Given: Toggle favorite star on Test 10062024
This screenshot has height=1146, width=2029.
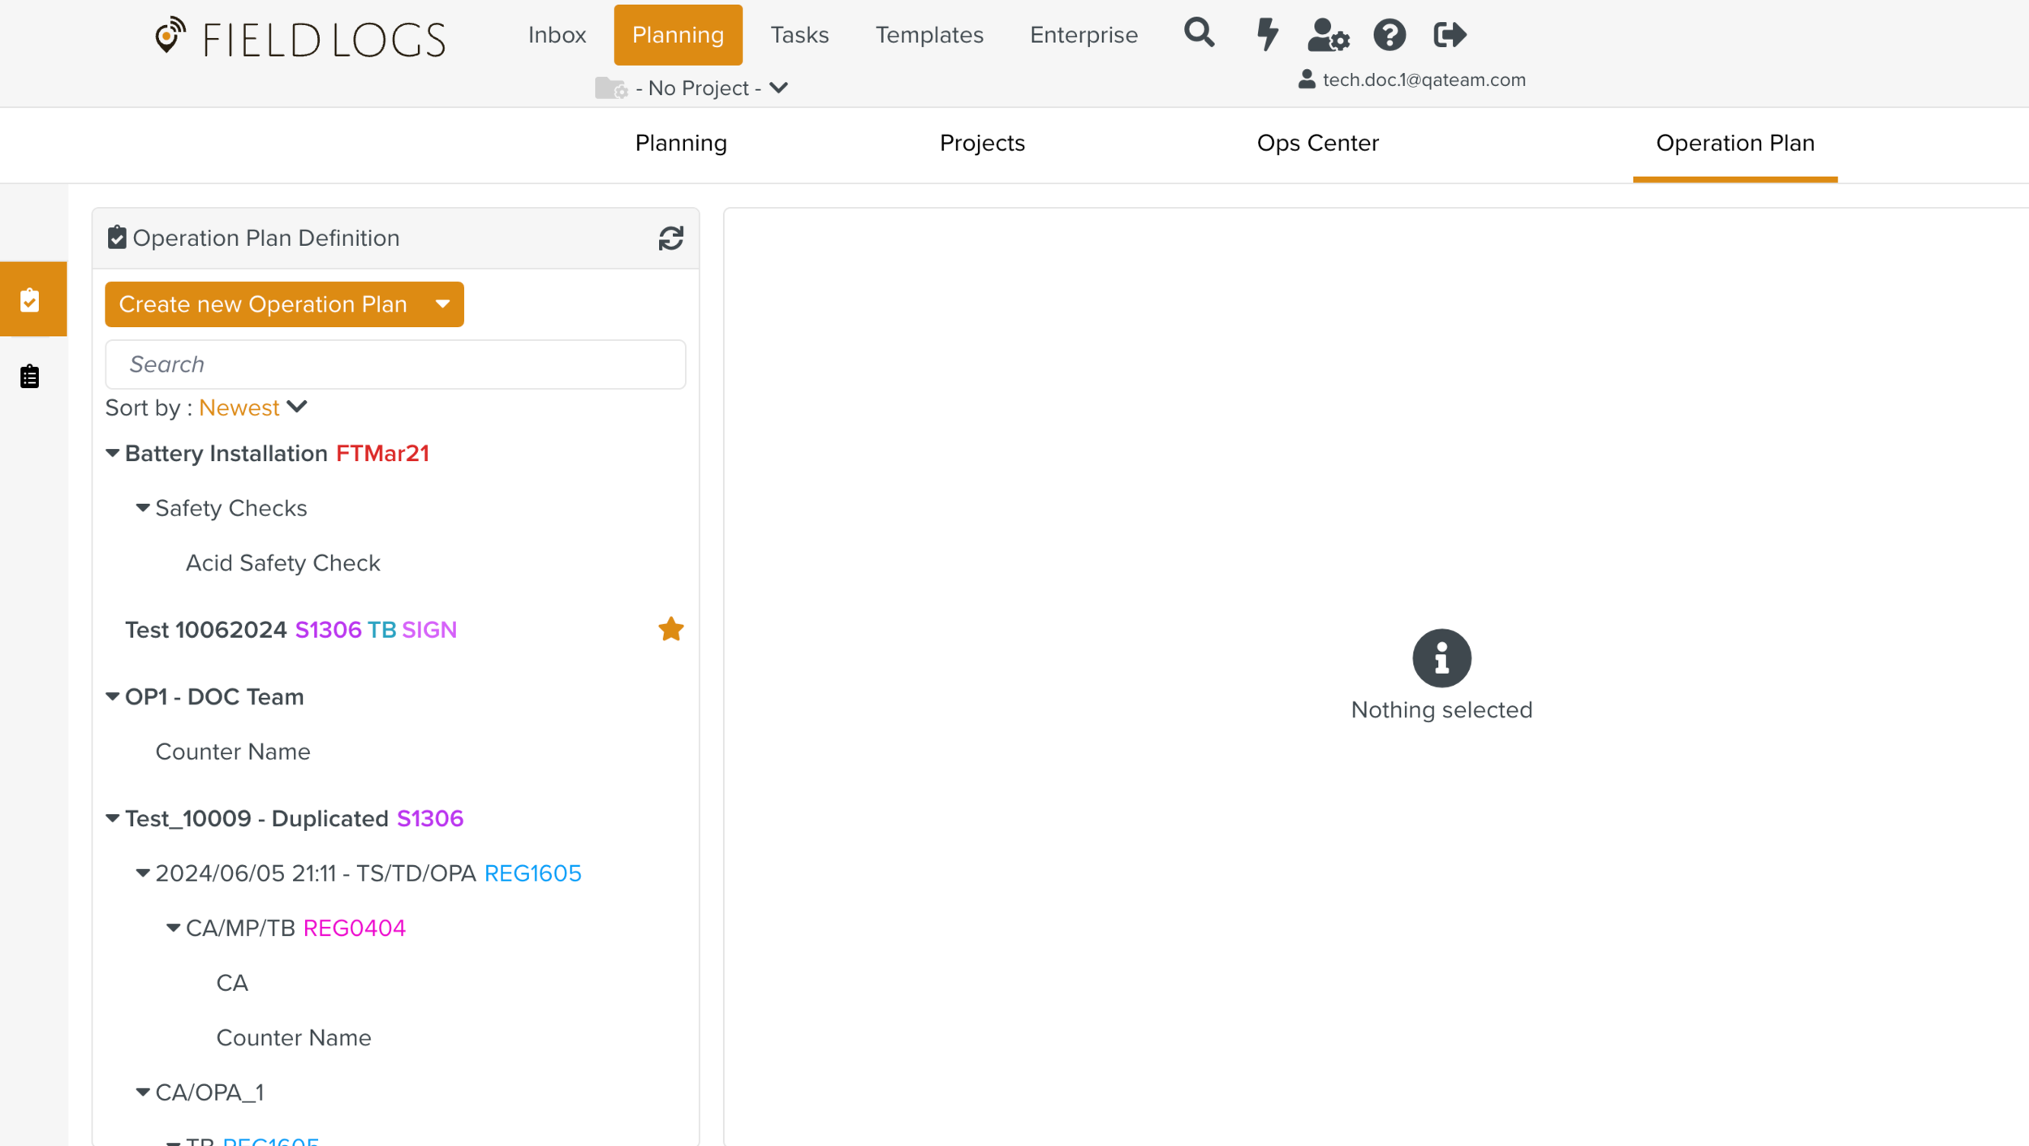Looking at the screenshot, I should click(670, 630).
